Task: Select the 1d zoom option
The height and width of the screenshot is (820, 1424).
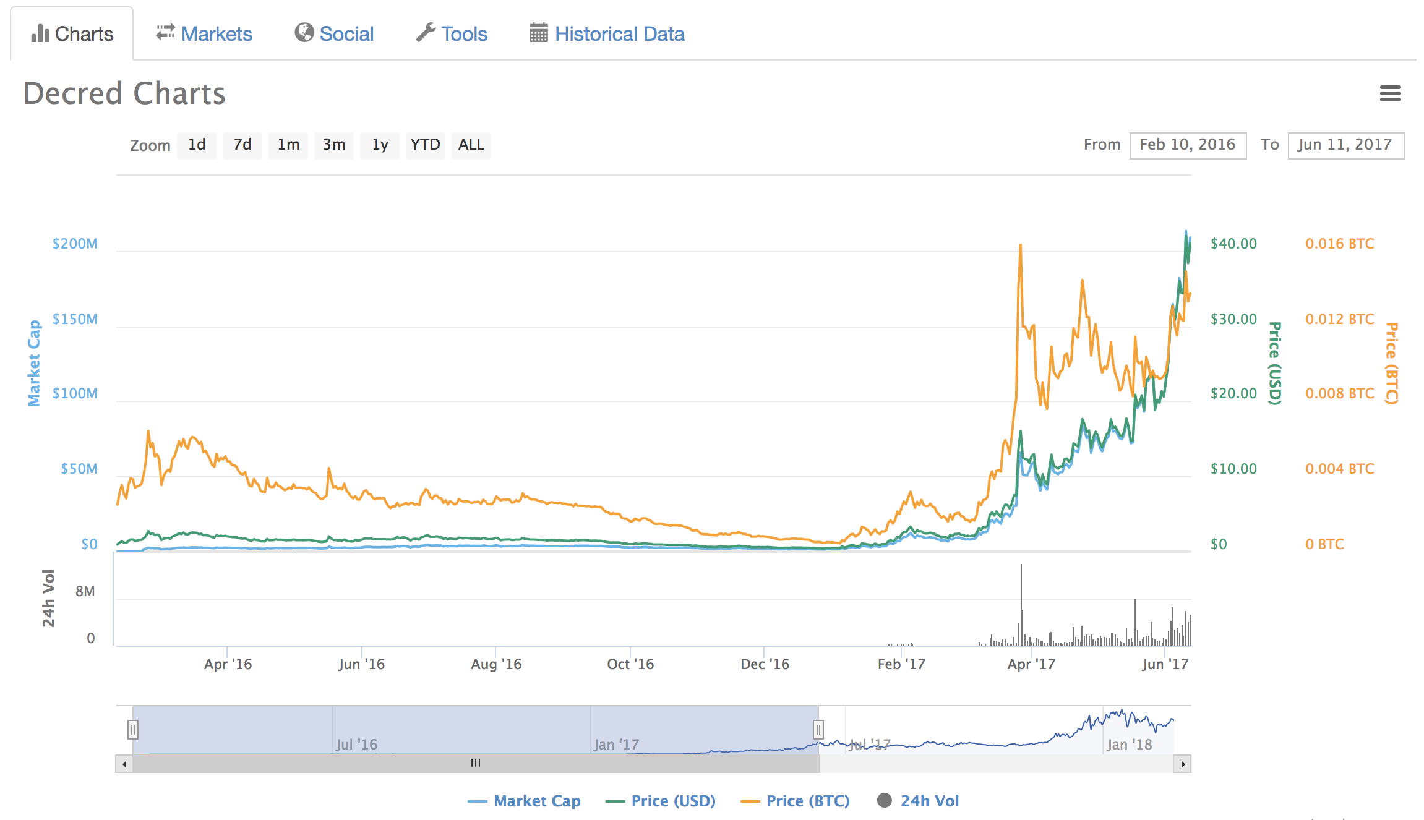Action: click(x=197, y=145)
